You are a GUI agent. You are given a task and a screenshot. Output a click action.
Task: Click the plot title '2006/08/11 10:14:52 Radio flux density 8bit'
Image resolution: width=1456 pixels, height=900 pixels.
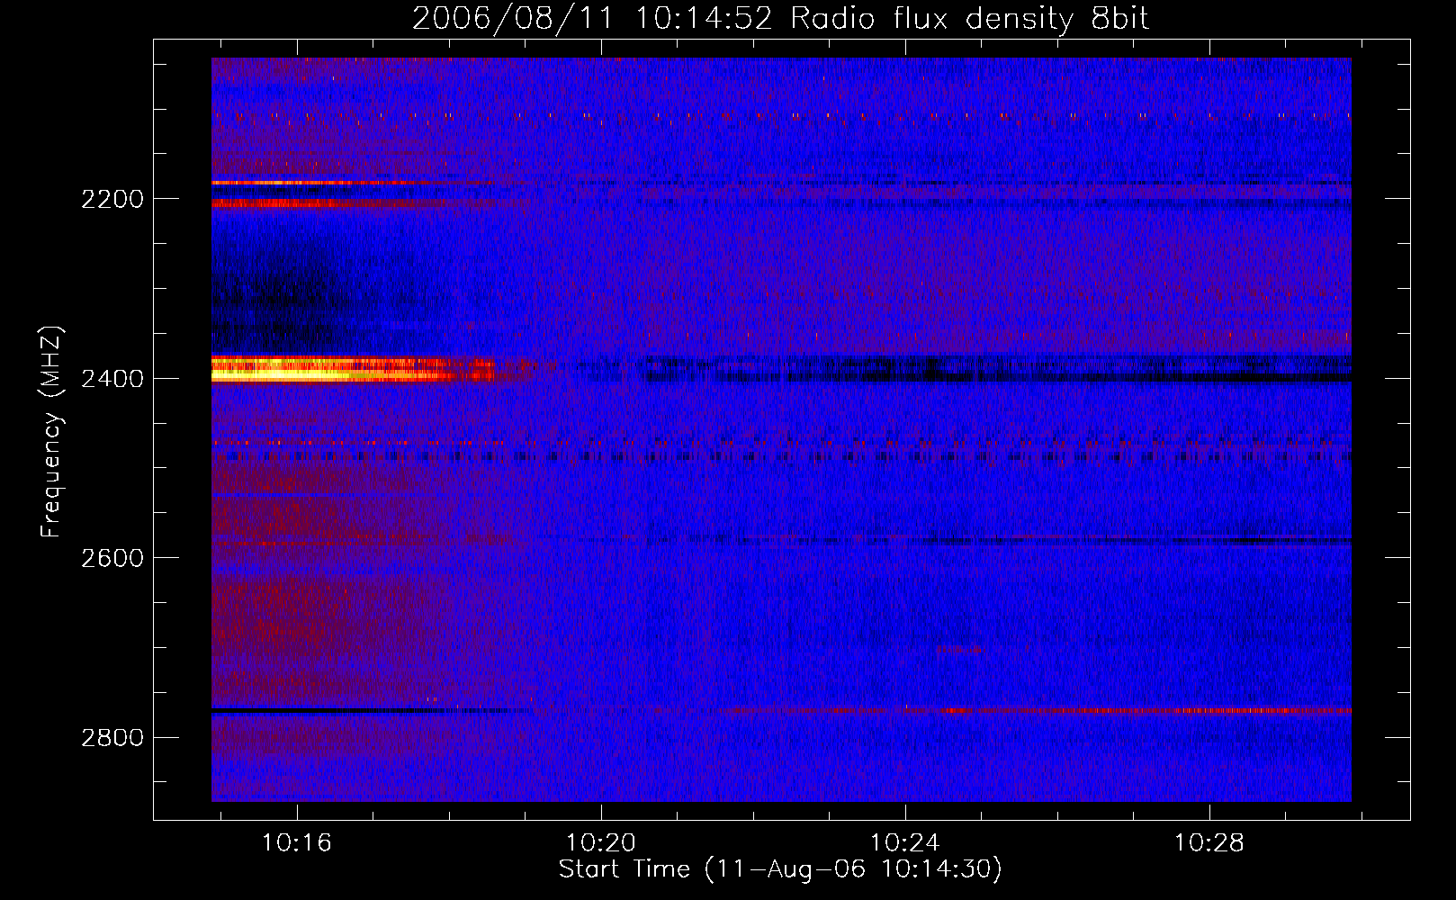(780, 19)
